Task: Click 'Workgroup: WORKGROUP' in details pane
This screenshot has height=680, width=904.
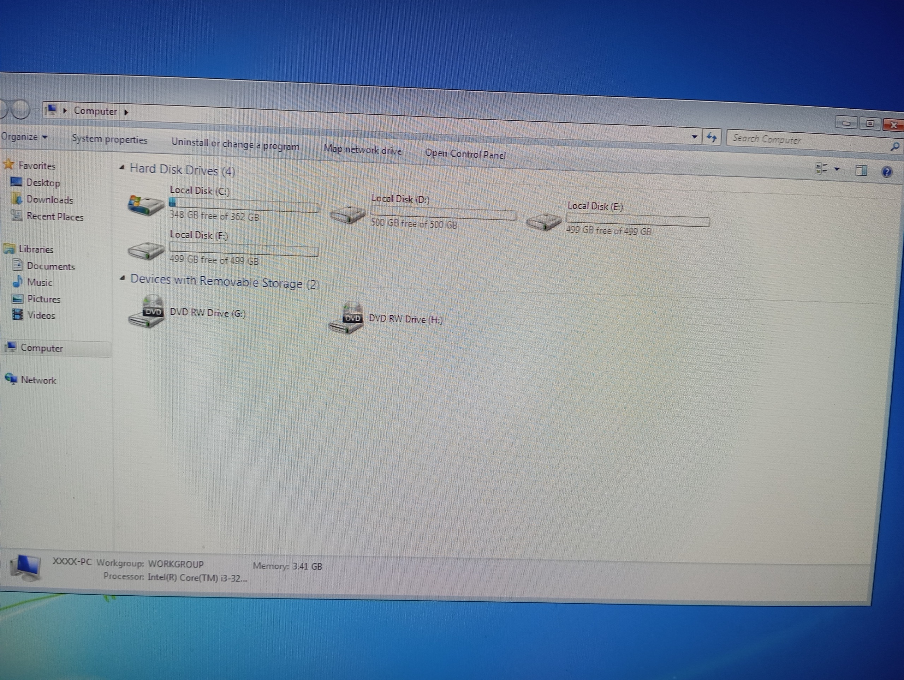Action: pyautogui.click(x=150, y=564)
